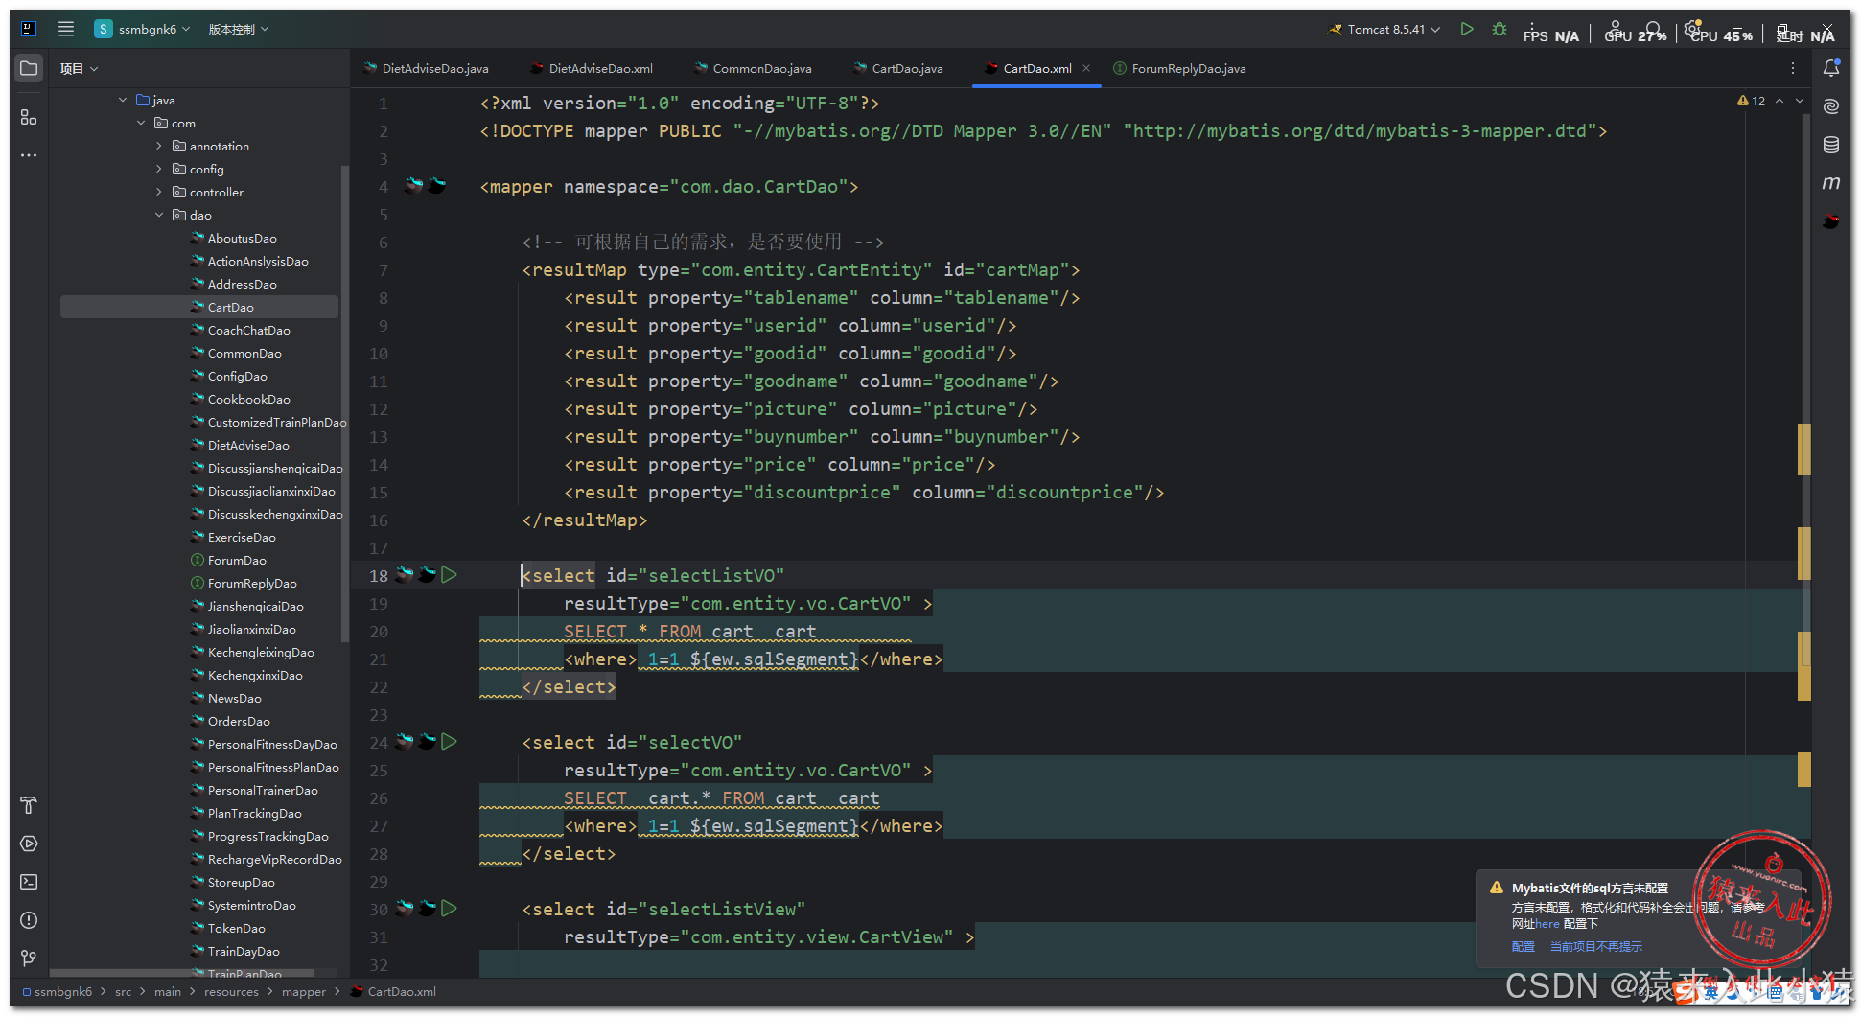Open the main hamburger menu

(x=66, y=29)
